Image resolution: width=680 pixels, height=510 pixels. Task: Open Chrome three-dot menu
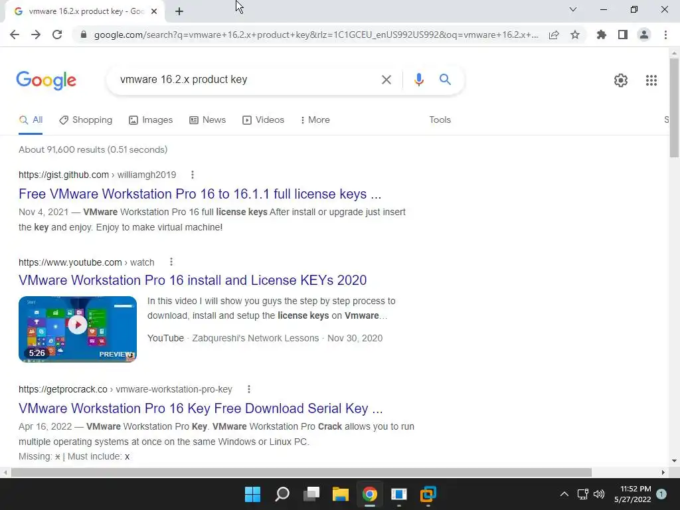[x=665, y=35]
